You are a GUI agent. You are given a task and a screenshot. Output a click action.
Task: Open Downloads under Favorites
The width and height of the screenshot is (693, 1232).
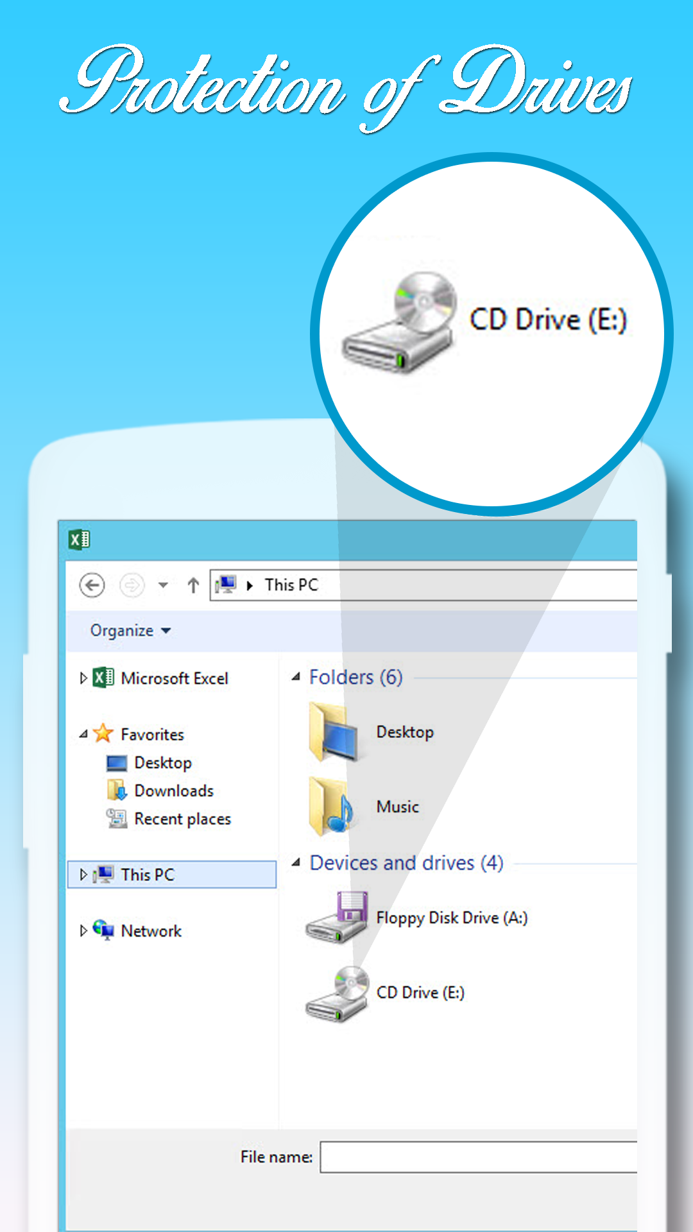[x=174, y=791]
